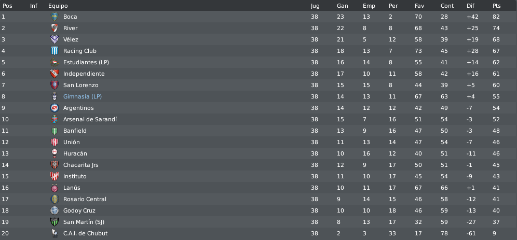Select the Arsenal de Sarandí team name
Viewport: 517px width, 240px height.
tap(90, 119)
